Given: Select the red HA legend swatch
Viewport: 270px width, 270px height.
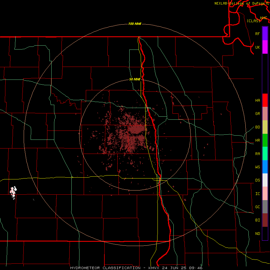Looking at the screenshot, I should pos(265,100).
